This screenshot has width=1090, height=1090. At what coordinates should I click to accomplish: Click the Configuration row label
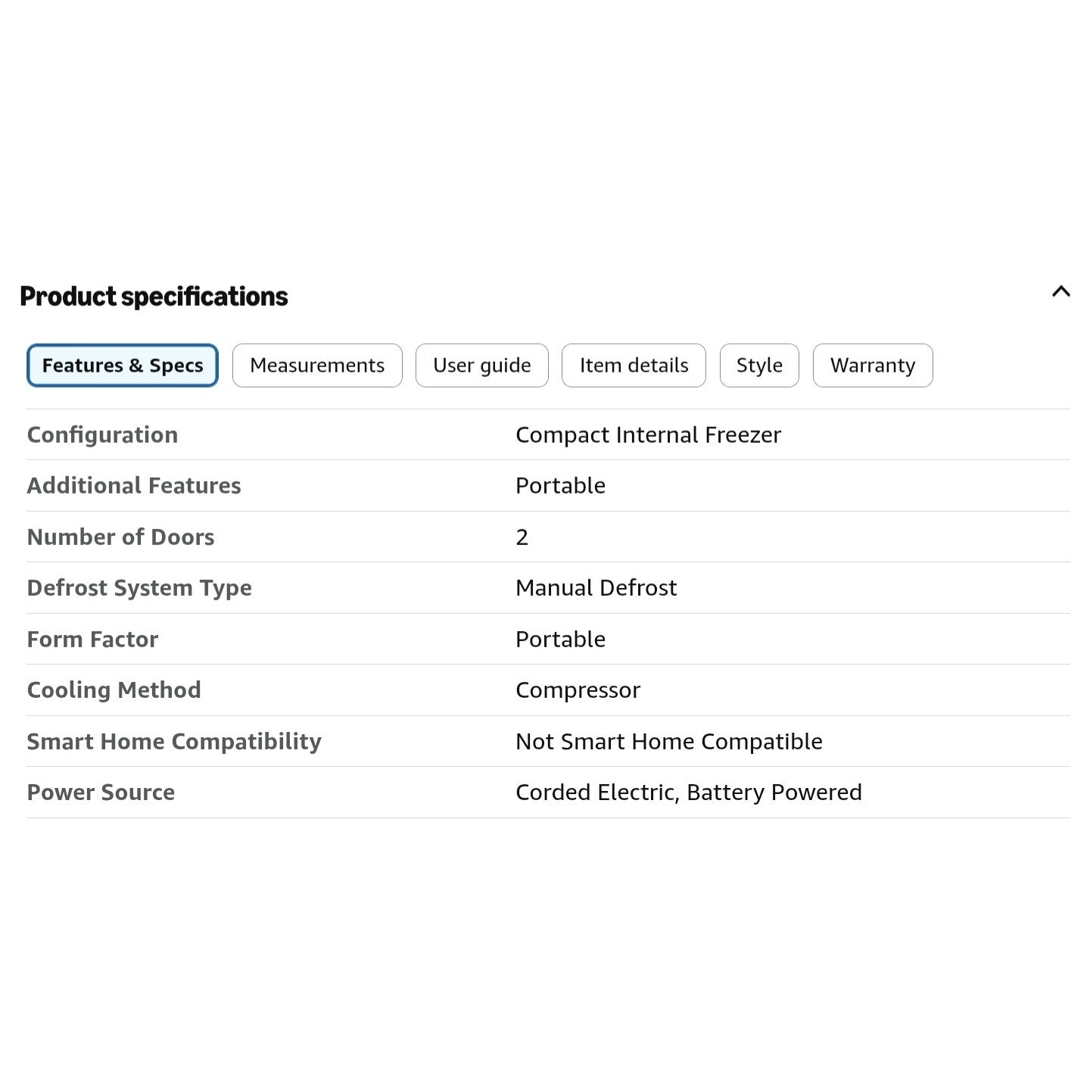(x=102, y=434)
